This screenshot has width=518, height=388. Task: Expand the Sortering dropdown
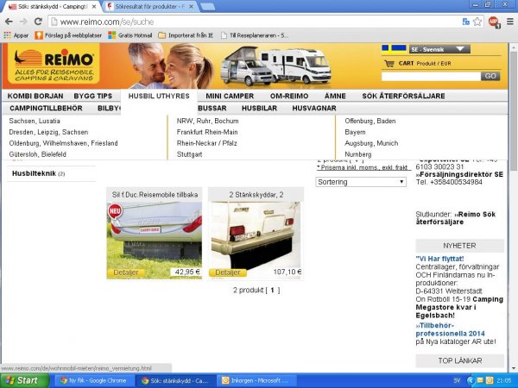click(361, 182)
